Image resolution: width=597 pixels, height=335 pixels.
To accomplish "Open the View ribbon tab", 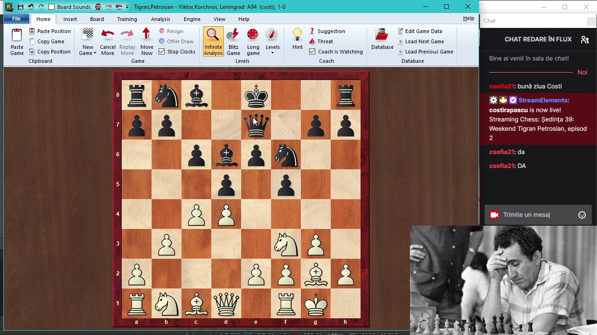I will (219, 19).
